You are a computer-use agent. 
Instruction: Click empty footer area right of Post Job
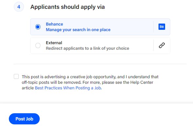pos(116,119)
